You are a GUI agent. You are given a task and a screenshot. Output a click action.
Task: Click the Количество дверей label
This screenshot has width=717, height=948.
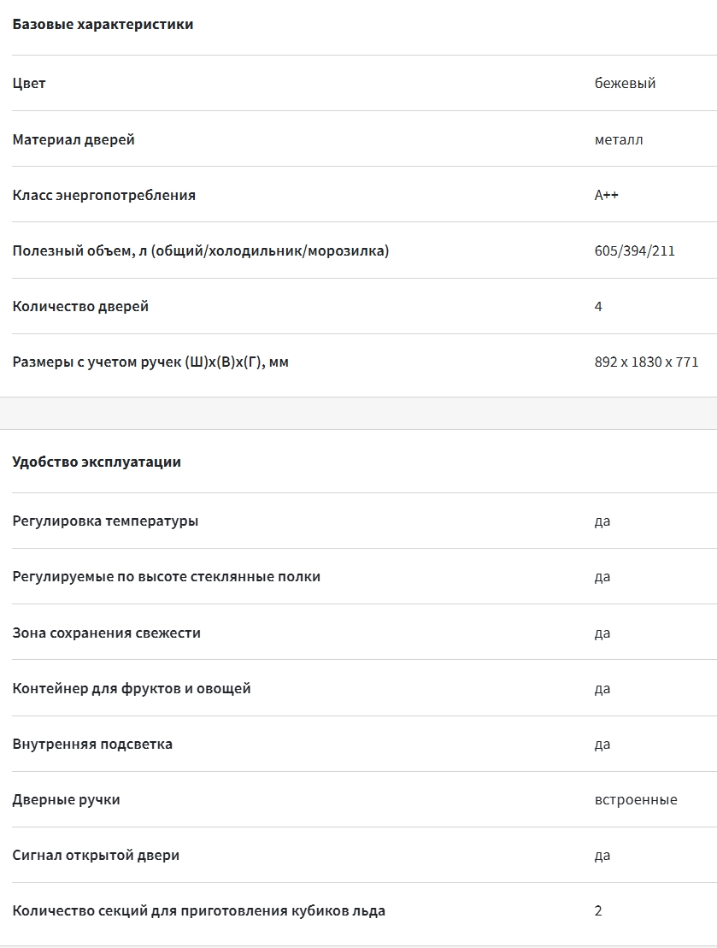point(80,307)
